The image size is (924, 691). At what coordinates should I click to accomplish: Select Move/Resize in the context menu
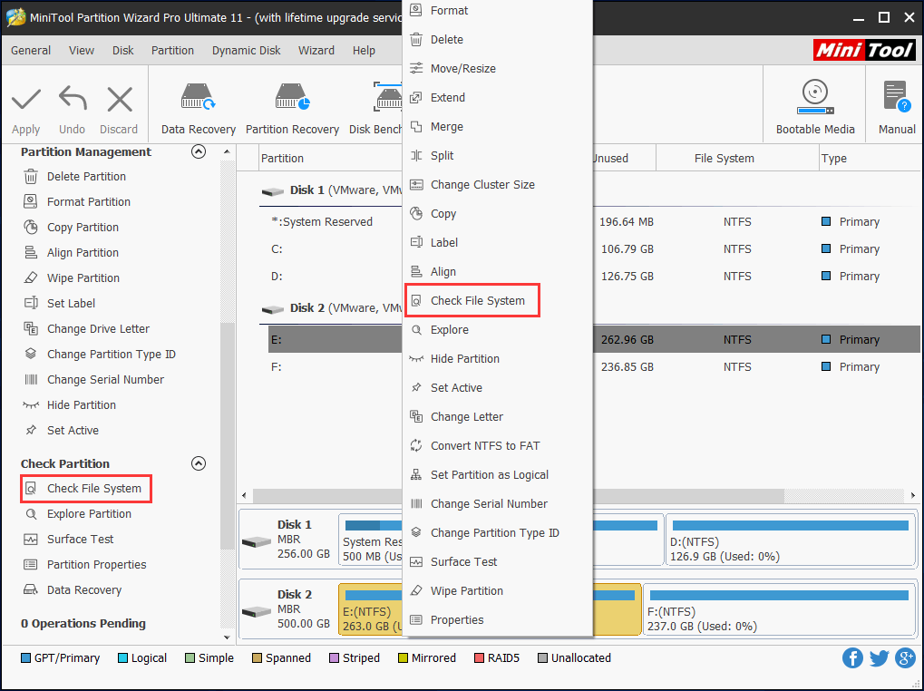coord(497,68)
